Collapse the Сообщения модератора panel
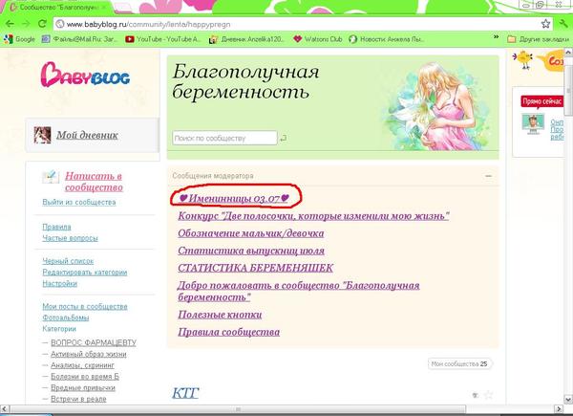This screenshot has width=573, height=416. [489, 177]
